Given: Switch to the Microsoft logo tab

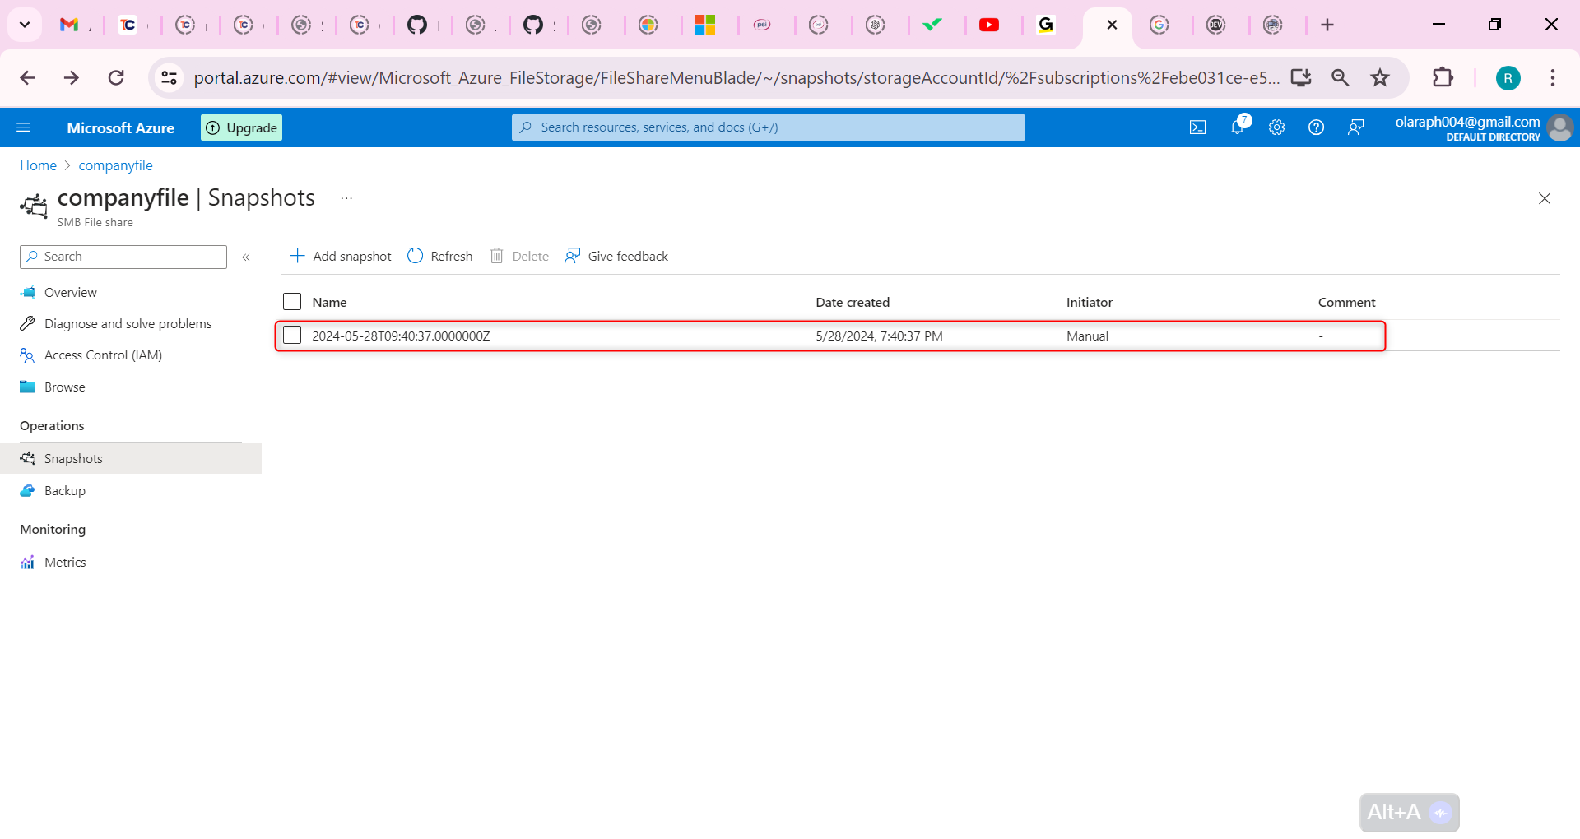Looking at the screenshot, I should point(705,25).
